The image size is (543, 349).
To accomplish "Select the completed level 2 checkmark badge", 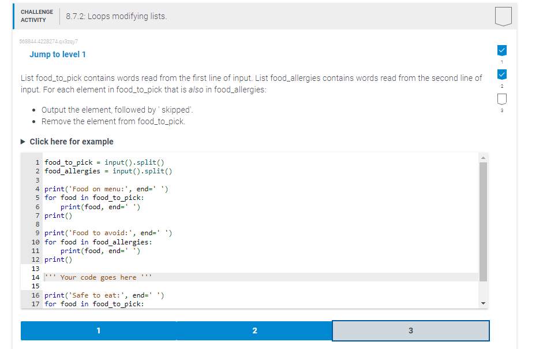I will coord(502,75).
